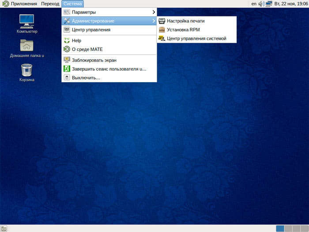
Task: Choose Завершить сеанс пользователя
Action: [x=109, y=69]
